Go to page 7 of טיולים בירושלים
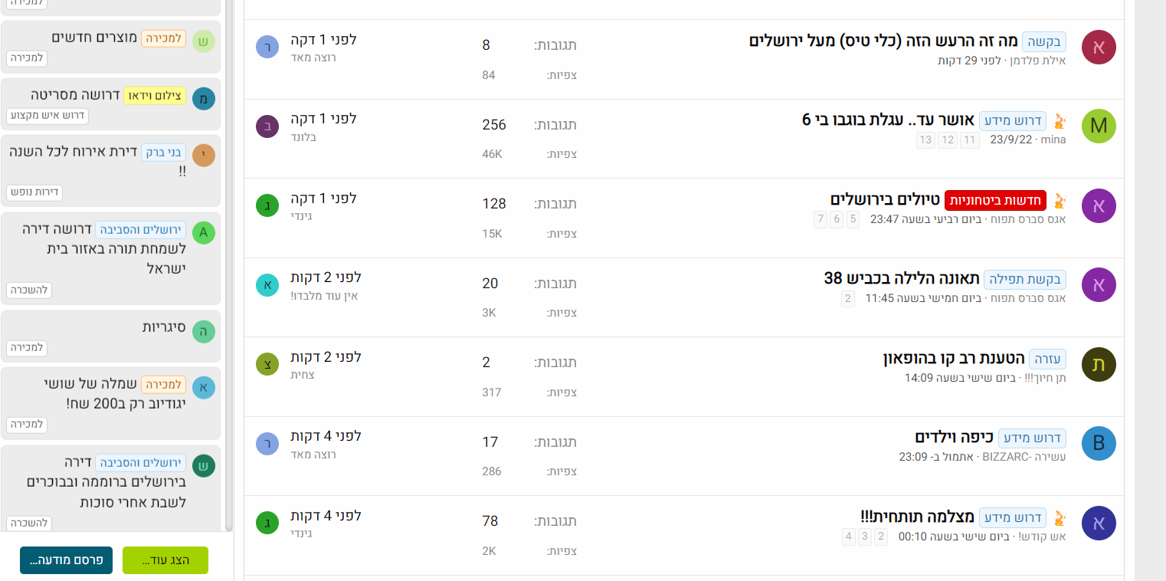 821,219
